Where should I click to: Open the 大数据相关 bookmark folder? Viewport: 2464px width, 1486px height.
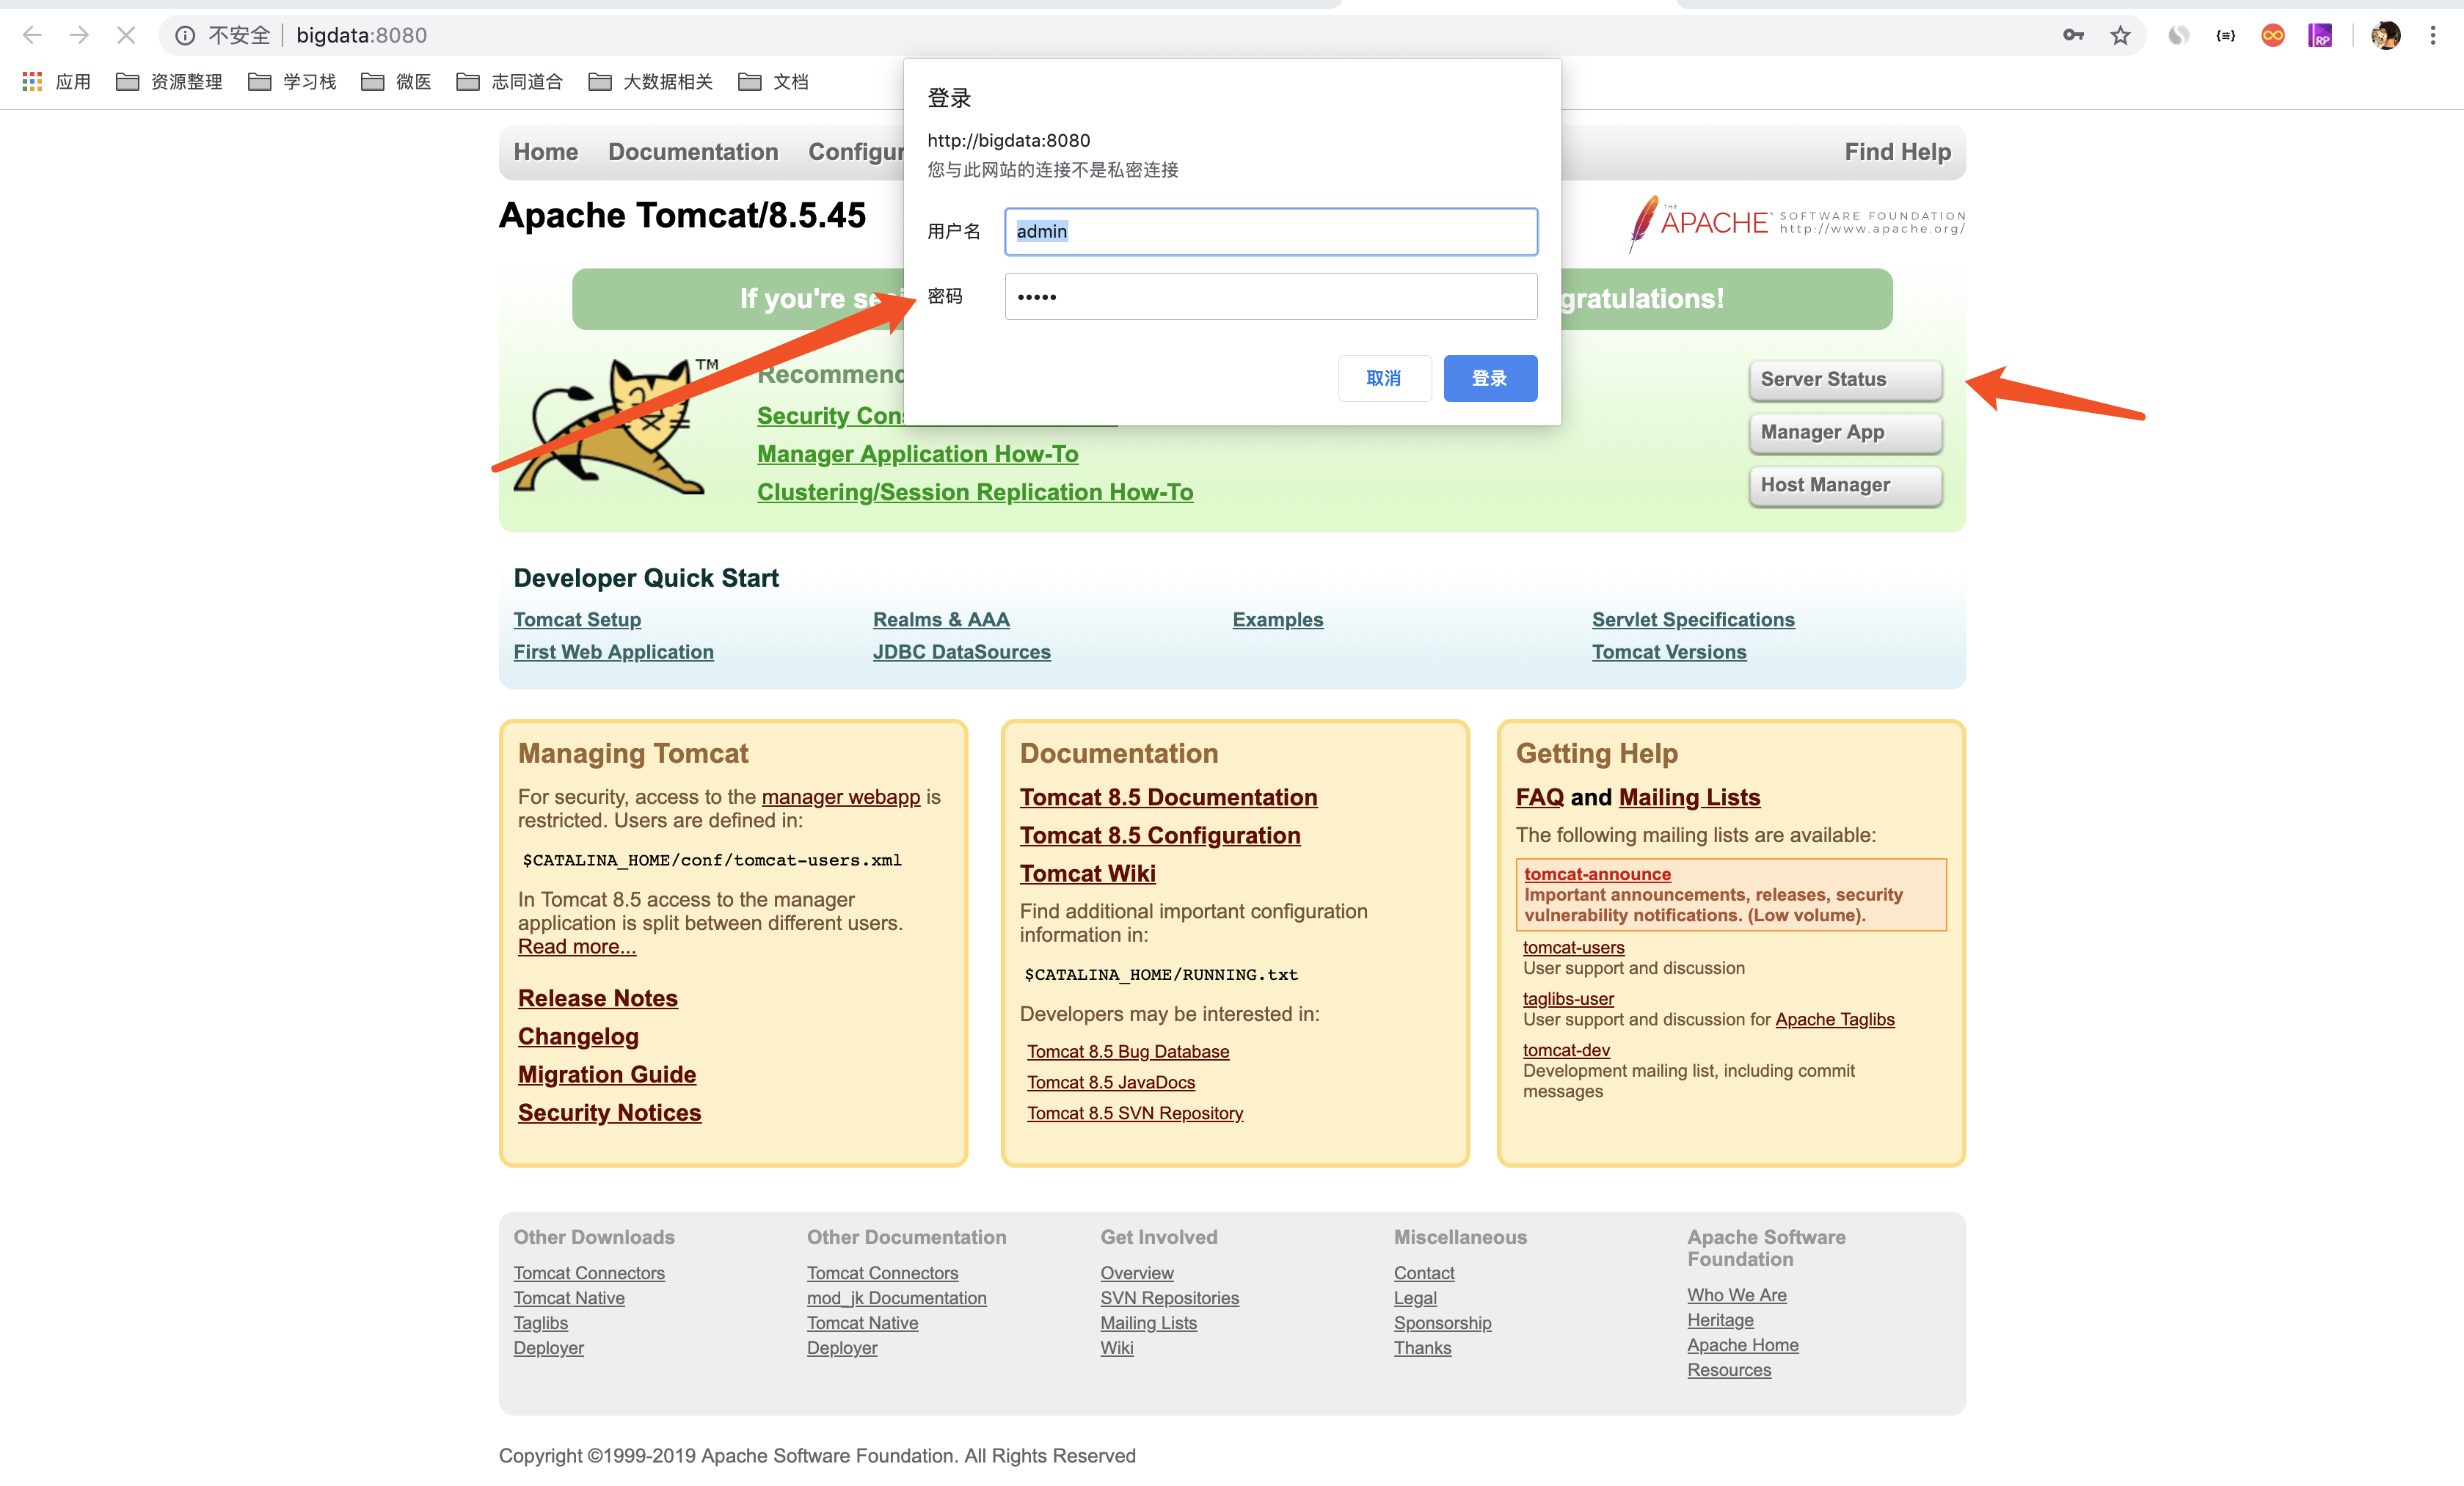point(650,81)
